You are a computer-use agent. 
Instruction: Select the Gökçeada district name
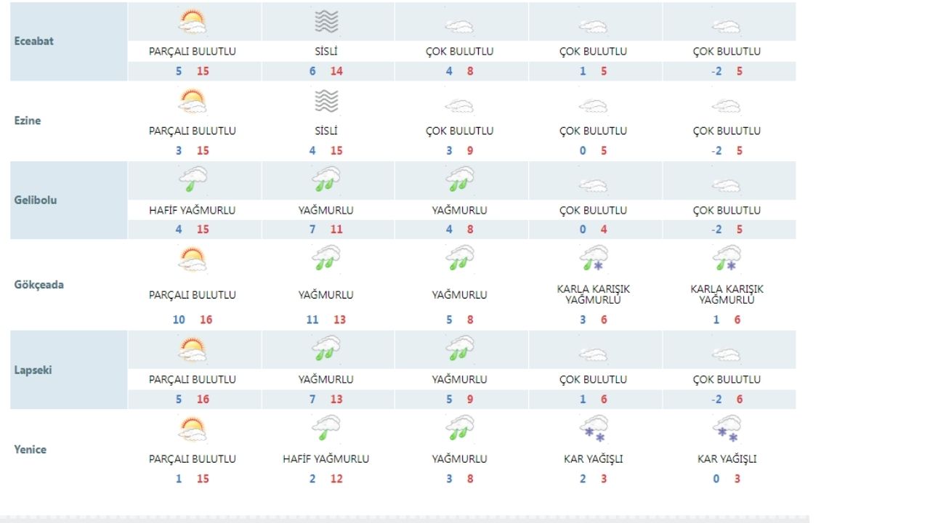coord(39,284)
